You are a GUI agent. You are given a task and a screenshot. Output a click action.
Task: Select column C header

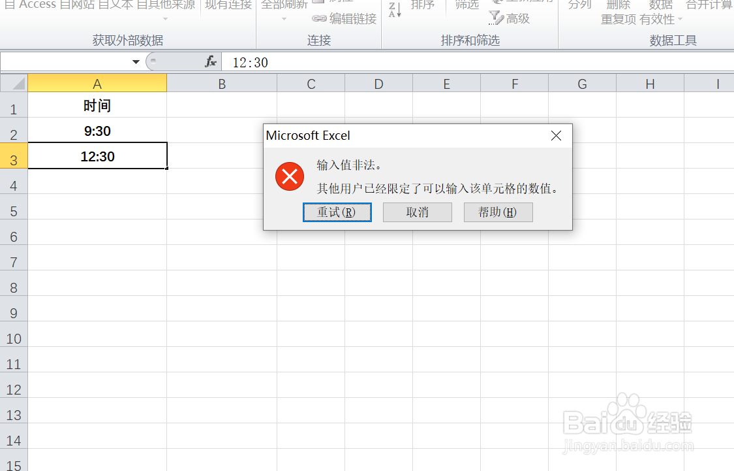pos(311,84)
